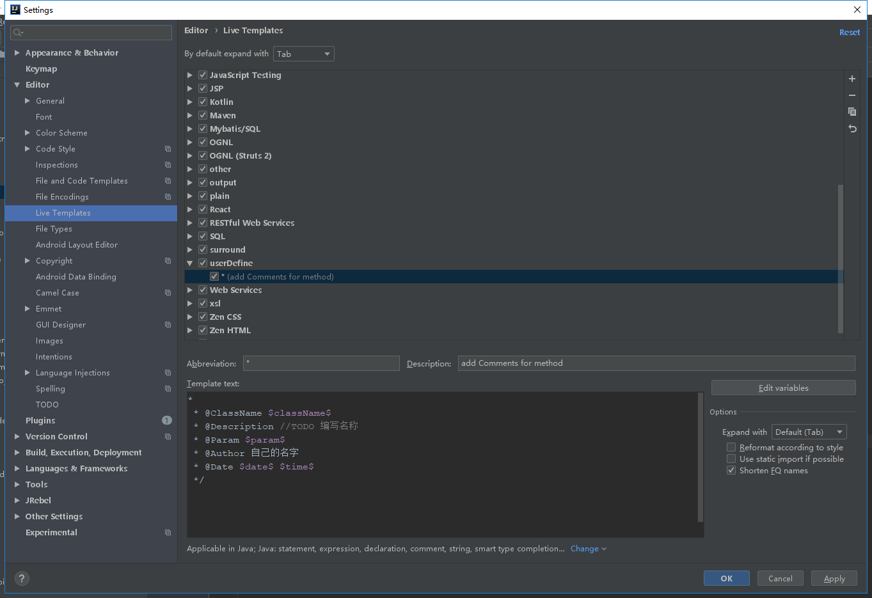Collapse the userDefine template group
This screenshot has height=598, width=872.
(190, 263)
